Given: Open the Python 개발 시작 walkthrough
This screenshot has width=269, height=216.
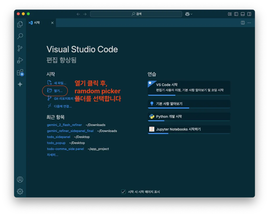Looking at the screenshot, I should [189, 117].
